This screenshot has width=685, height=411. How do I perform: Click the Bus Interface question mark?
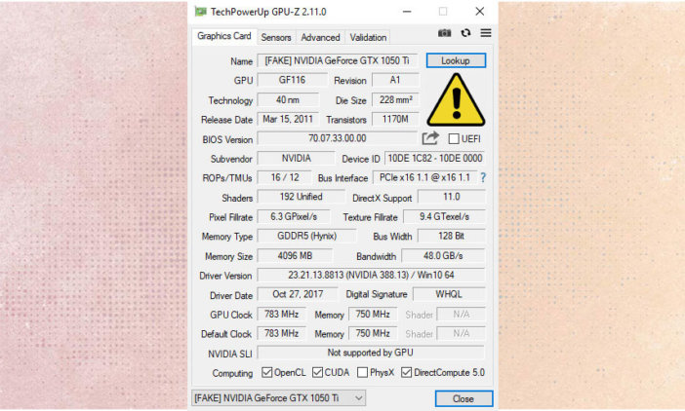(x=483, y=178)
